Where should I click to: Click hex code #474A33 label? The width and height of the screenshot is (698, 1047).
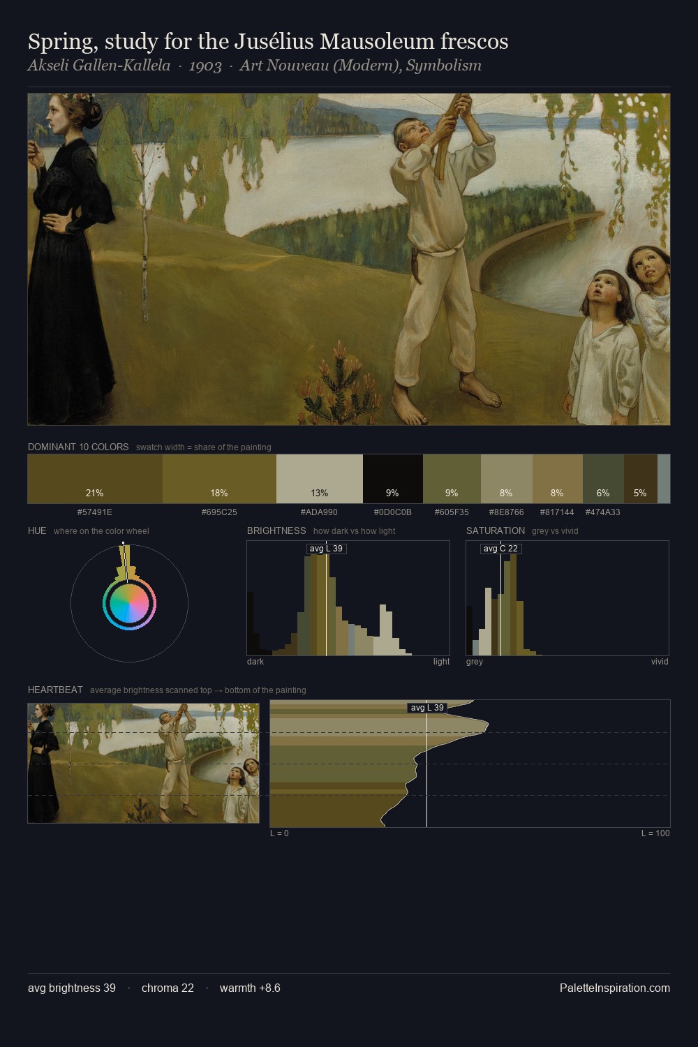pos(603,512)
